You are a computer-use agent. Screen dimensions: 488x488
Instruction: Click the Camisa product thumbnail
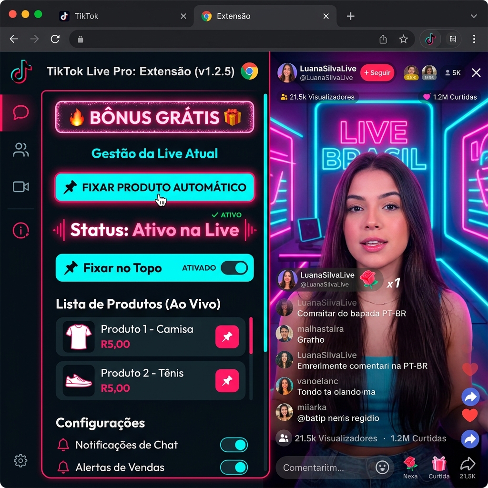(79, 337)
